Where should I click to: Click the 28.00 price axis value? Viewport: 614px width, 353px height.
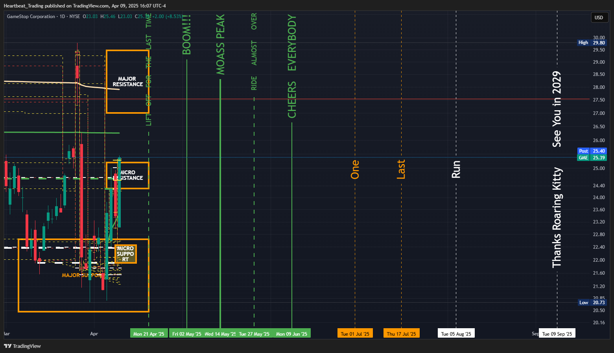pos(599,87)
